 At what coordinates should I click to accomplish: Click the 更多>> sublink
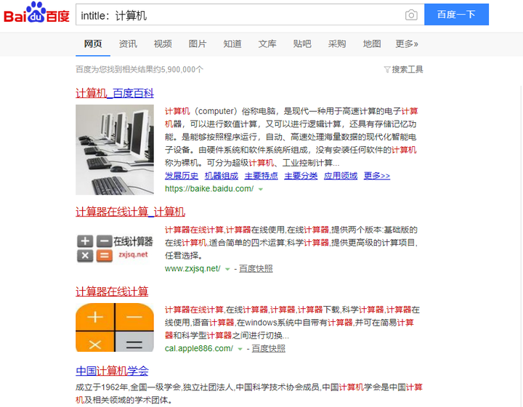click(377, 176)
